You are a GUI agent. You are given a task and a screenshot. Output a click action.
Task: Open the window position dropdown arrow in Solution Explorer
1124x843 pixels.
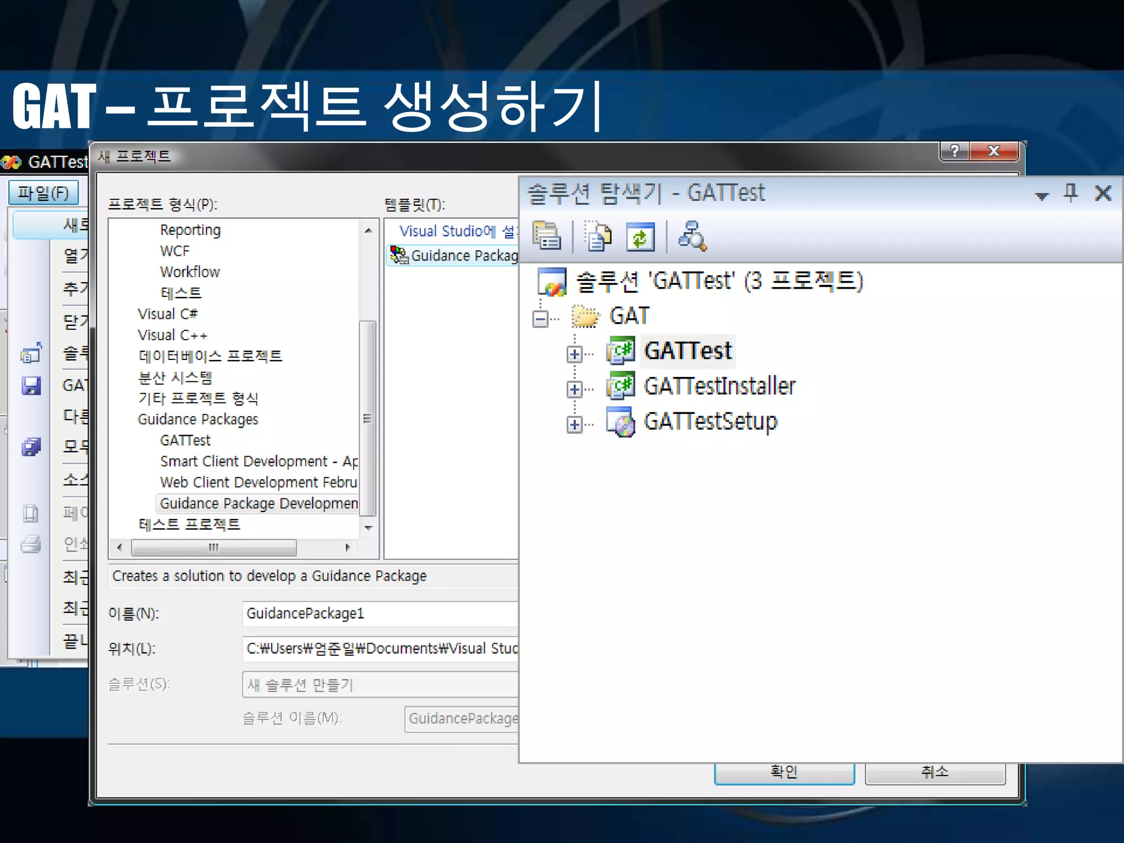click(x=1041, y=196)
